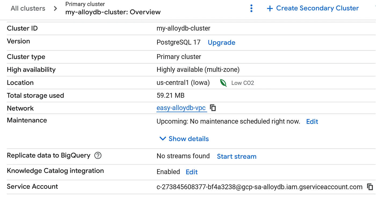The width and height of the screenshot is (376, 208).
Task: Copy the easy-alloydb-vpc network name
Action: 213,108
